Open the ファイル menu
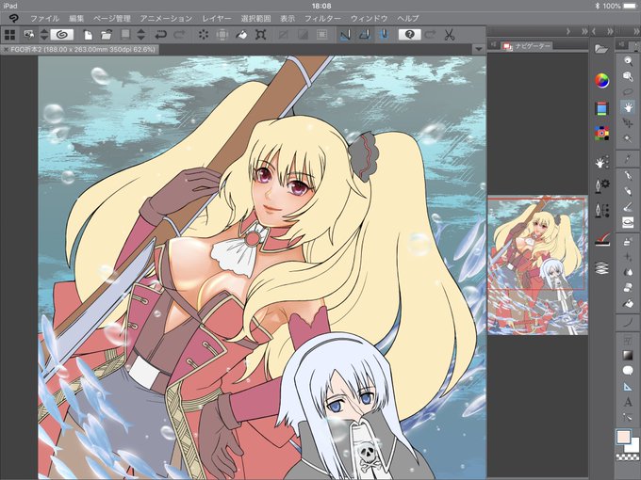The image size is (641, 480). tap(44, 19)
